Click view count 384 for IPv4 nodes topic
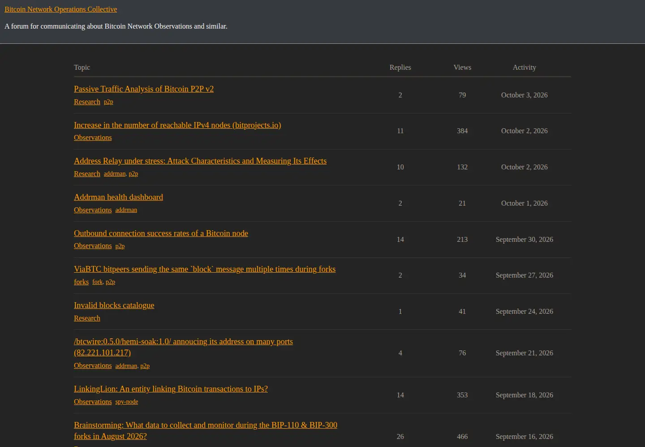Screen dimensions: 645x447 click(462, 131)
